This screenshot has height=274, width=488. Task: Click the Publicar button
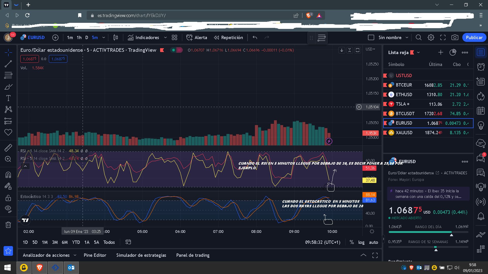pos(474,37)
